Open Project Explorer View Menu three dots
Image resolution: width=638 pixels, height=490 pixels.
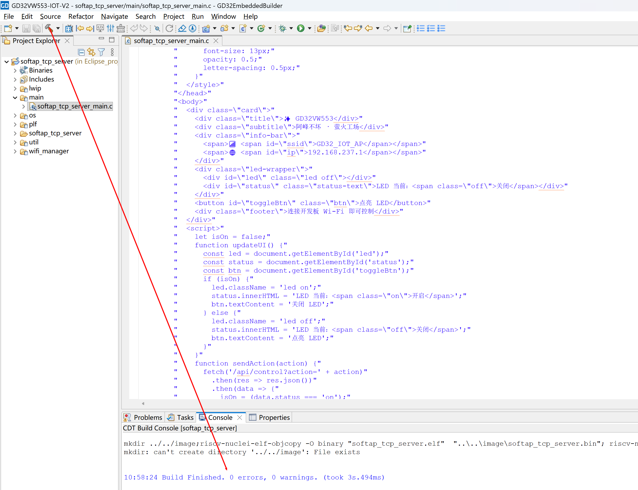[112, 52]
